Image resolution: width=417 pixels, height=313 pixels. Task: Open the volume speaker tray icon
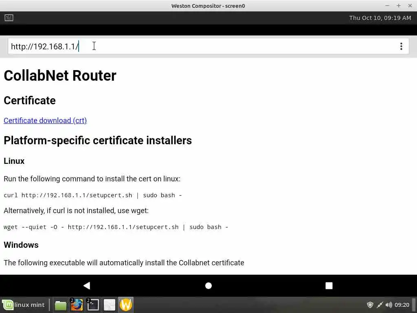click(x=388, y=305)
